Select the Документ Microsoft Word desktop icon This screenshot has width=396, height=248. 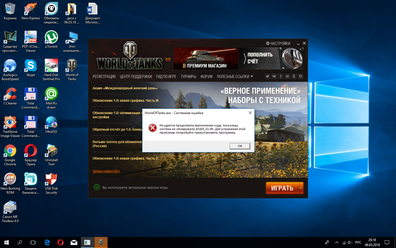(x=92, y=13)
